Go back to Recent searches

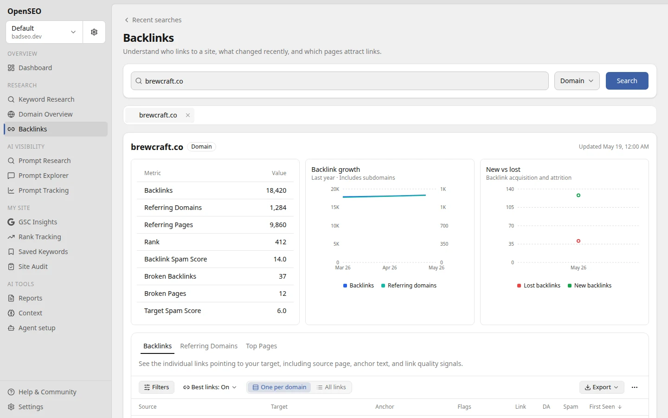153,20
